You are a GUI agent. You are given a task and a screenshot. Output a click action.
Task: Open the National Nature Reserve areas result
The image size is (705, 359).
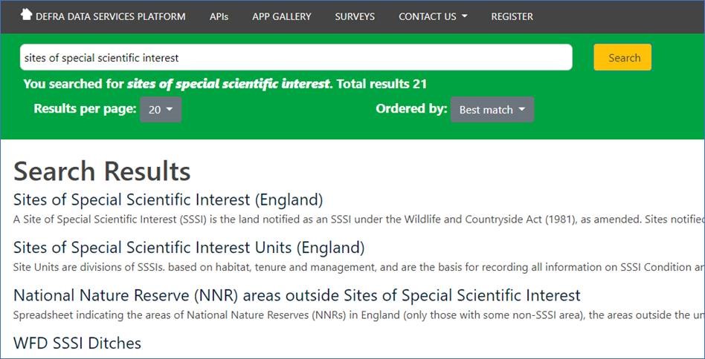(297, 295)
